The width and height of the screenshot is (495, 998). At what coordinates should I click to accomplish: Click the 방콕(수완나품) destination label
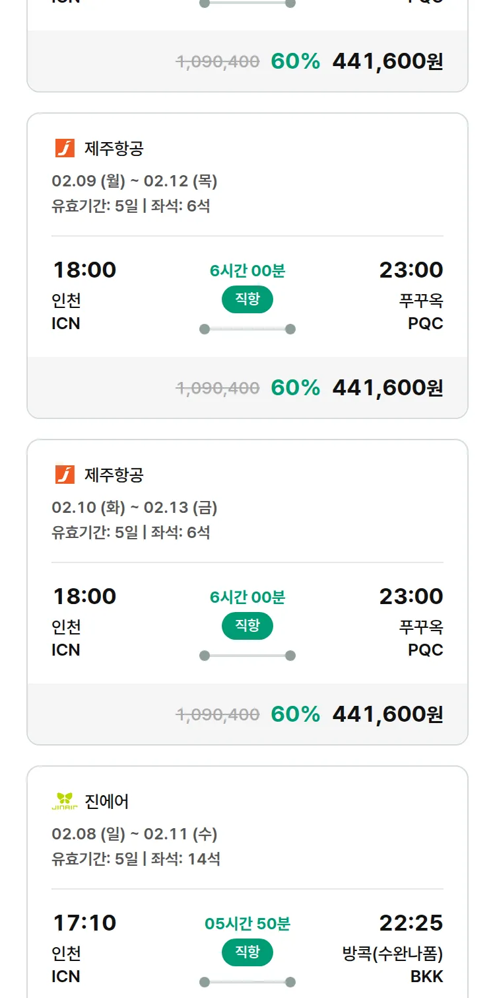[393, 954]
